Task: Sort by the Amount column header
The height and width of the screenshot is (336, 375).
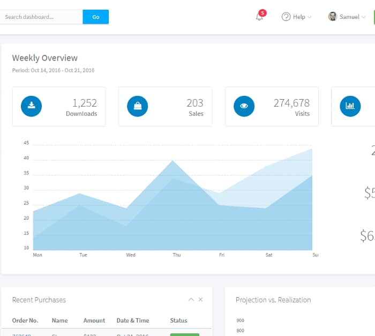Action: click(x=94, y=320)
